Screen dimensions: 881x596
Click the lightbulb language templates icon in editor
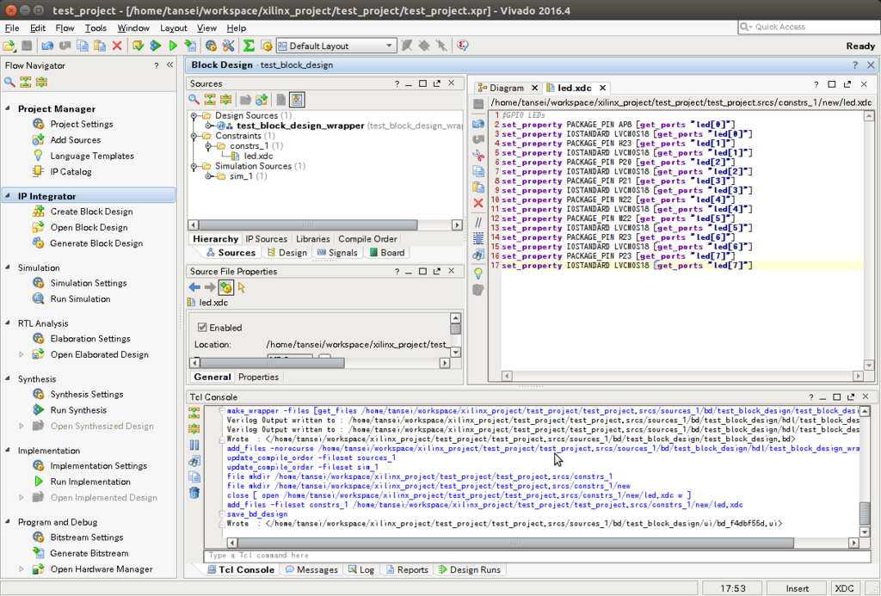click(x=478, y=273)
